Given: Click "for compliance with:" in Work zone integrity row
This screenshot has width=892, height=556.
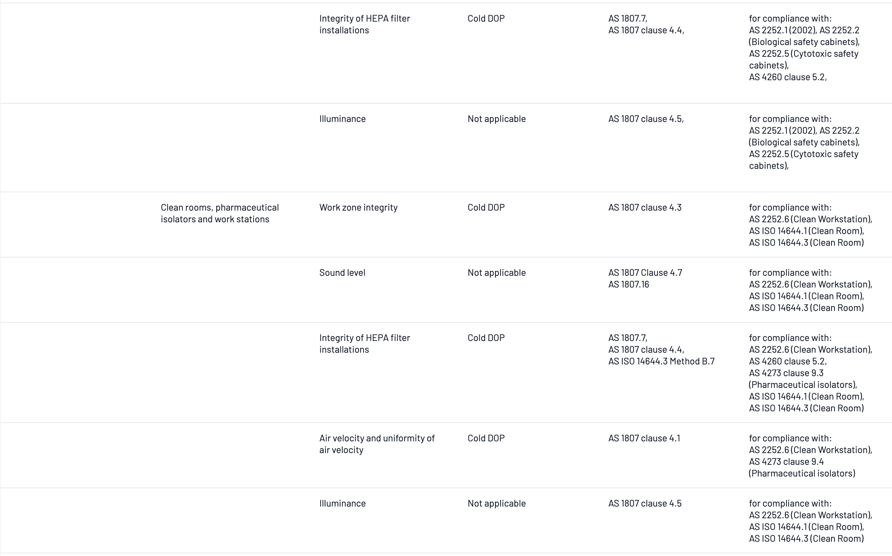Looking at the screenshot, I should pyautogui.click(x=790, y=207).
